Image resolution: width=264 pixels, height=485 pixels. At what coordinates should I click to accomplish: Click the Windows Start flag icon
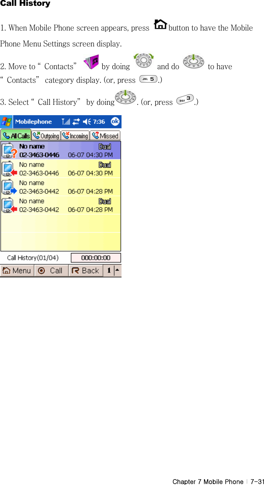(6, 122)
